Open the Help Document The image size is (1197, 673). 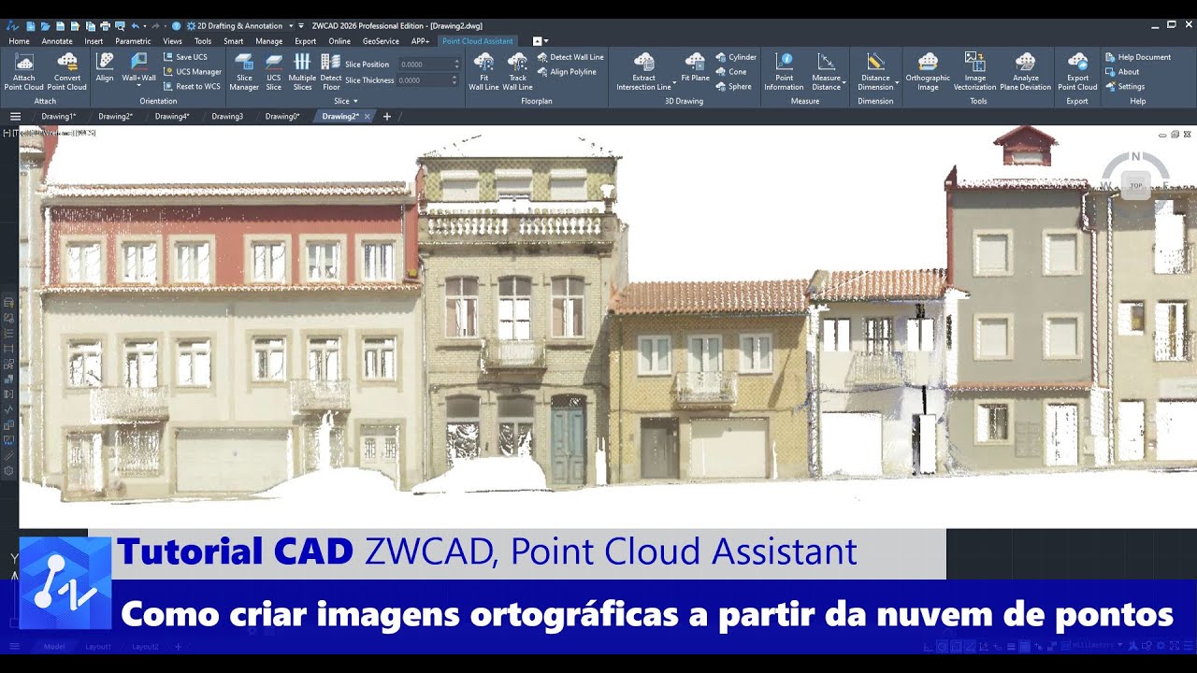click(1137, 57)
